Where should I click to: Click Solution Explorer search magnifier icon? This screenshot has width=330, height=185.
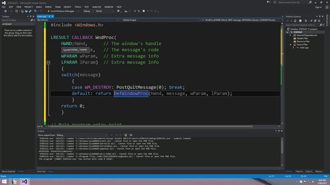click(321, 25)
